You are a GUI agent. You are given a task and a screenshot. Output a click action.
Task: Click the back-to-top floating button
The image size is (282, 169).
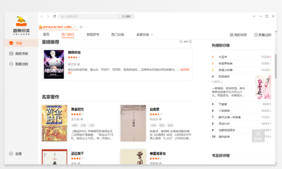[258, 136]
